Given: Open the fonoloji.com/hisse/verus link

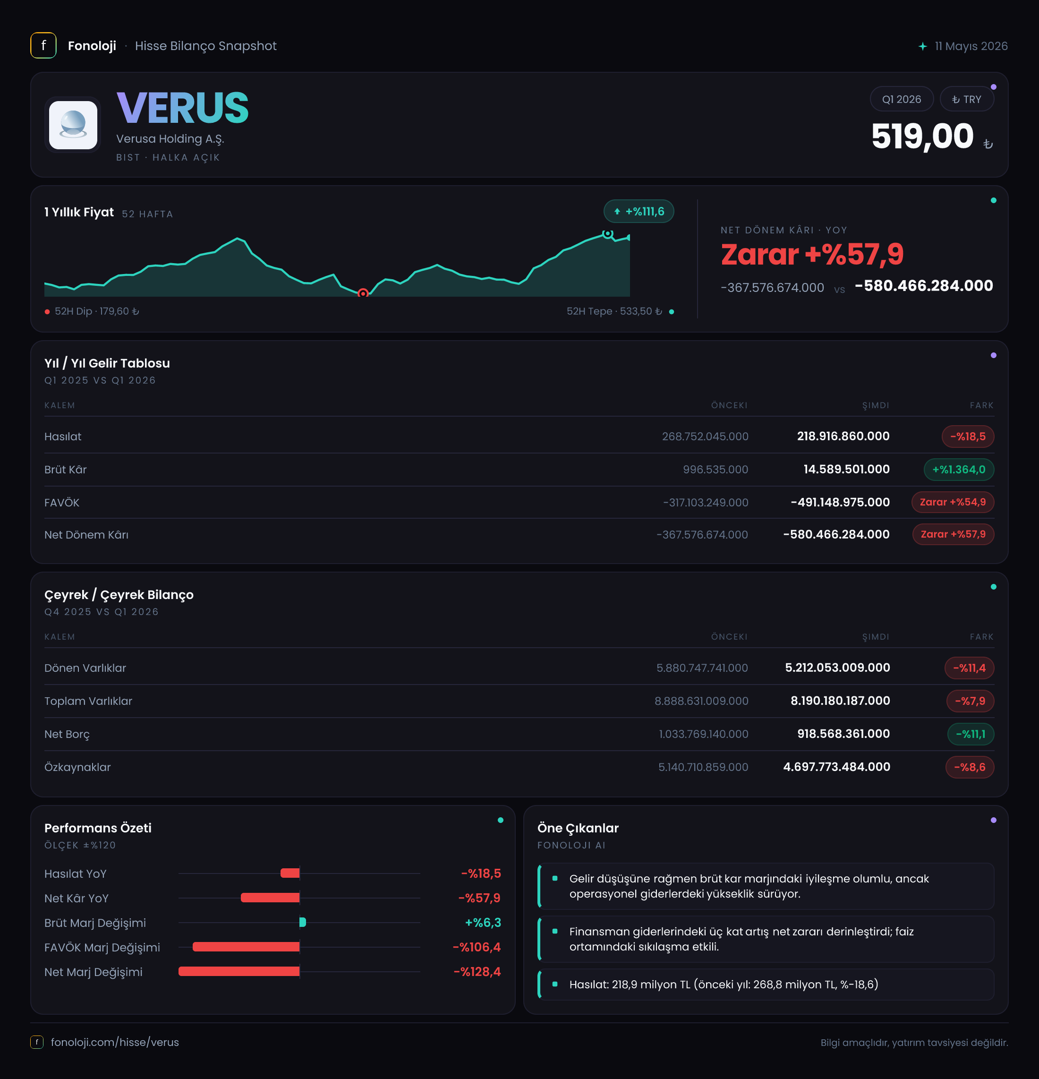Looking at the screenshot, I should click(x=115, y=1042).
